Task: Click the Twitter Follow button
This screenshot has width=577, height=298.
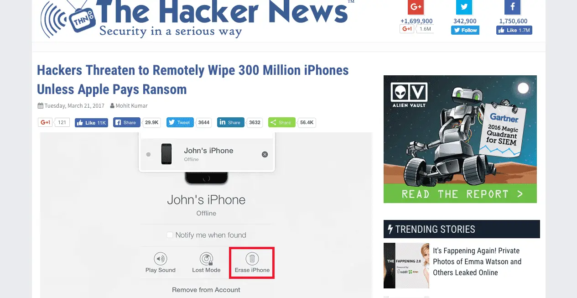Action: (x=465, y=30)
